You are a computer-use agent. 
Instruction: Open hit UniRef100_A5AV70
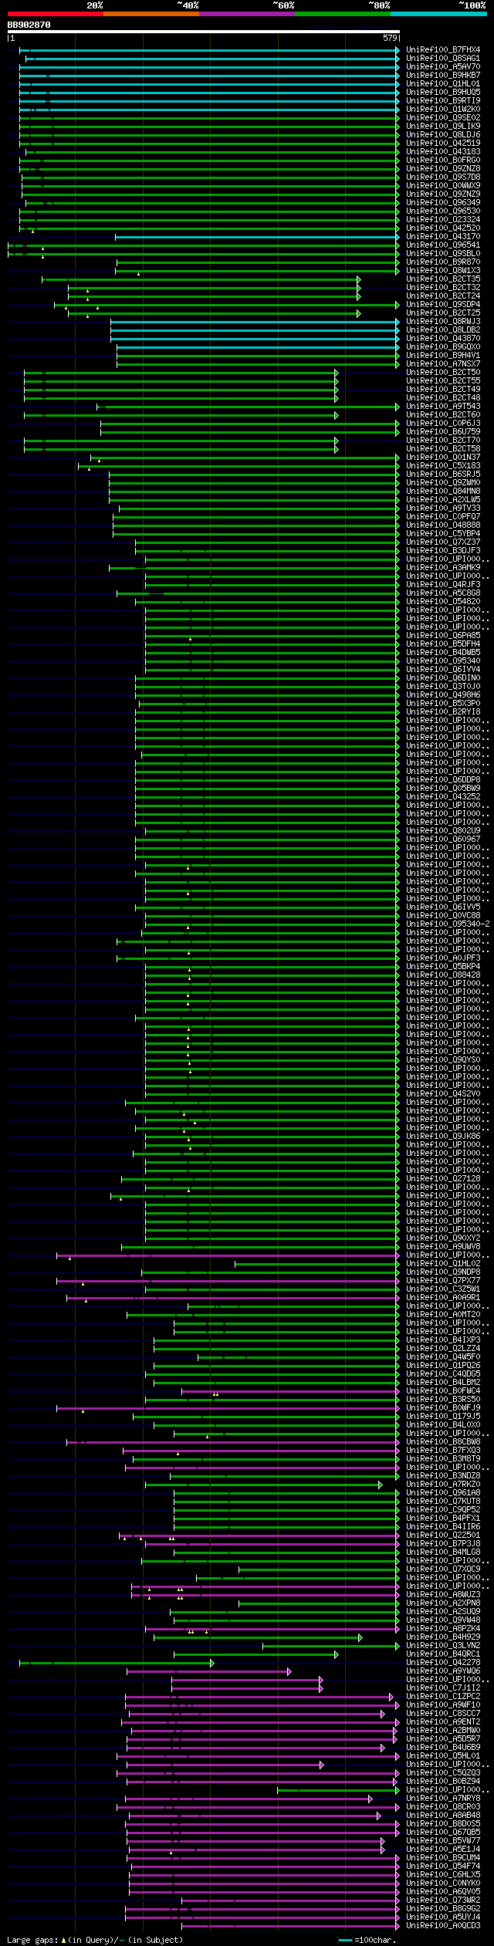[x=443, y=67]
